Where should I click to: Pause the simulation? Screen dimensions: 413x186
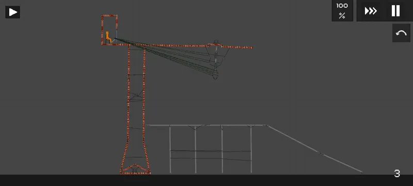pos(395,11)
